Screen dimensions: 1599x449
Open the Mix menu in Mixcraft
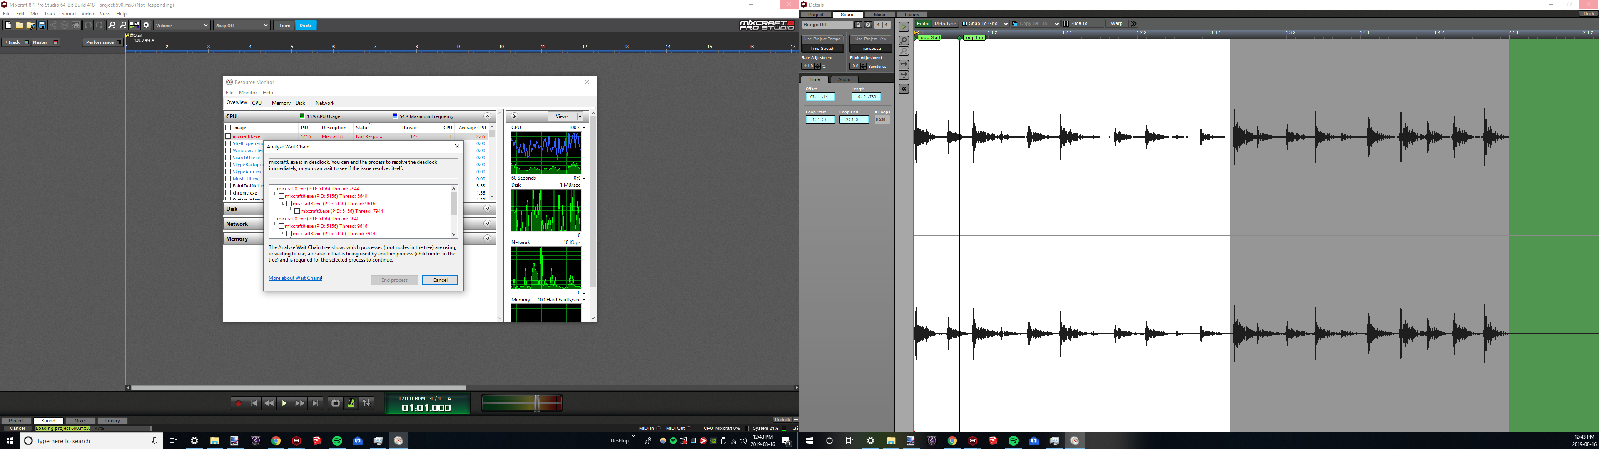pyautogui.click(x=34, y=14)
